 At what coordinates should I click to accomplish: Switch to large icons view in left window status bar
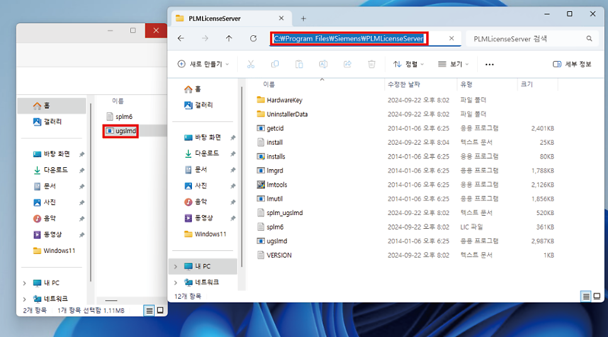[160, 310]
